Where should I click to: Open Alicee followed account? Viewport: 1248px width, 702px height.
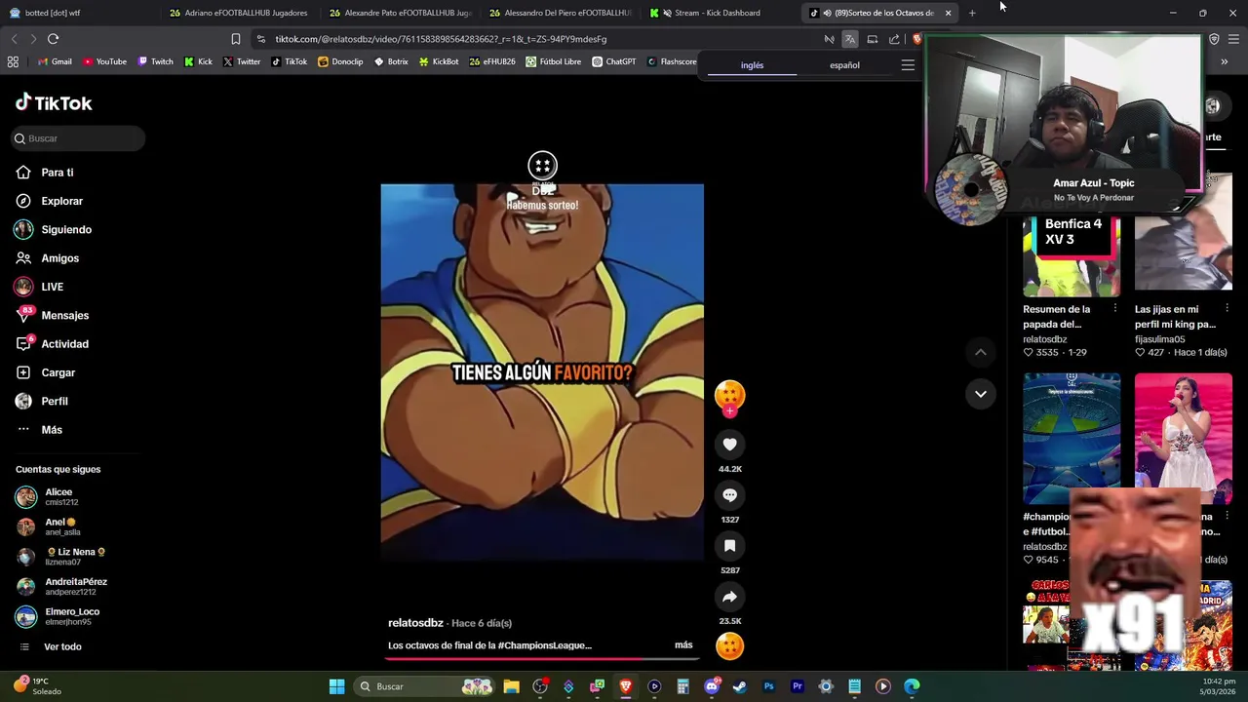pyautogui.click(x=58, y=496)
